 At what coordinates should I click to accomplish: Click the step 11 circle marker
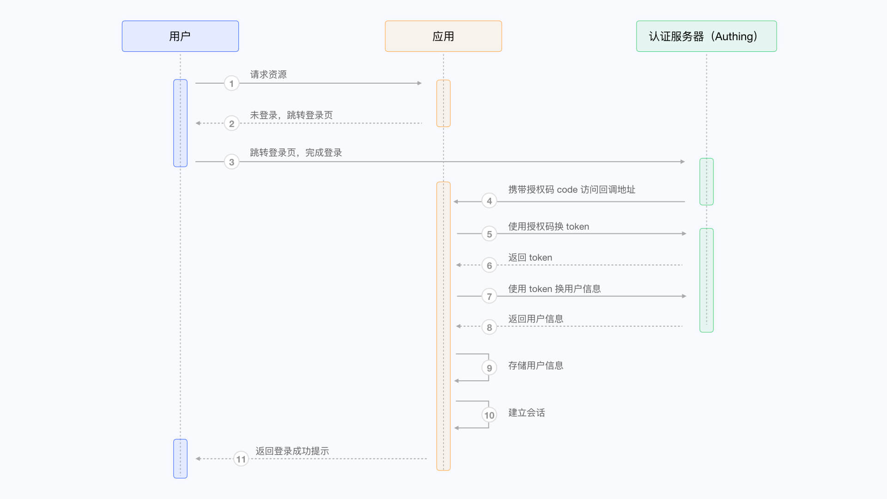241,459
